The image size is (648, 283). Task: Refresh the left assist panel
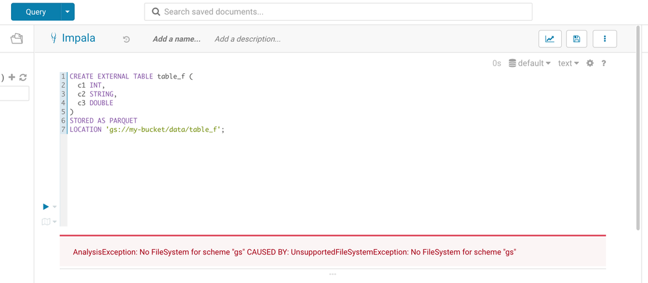coord(23,77)
